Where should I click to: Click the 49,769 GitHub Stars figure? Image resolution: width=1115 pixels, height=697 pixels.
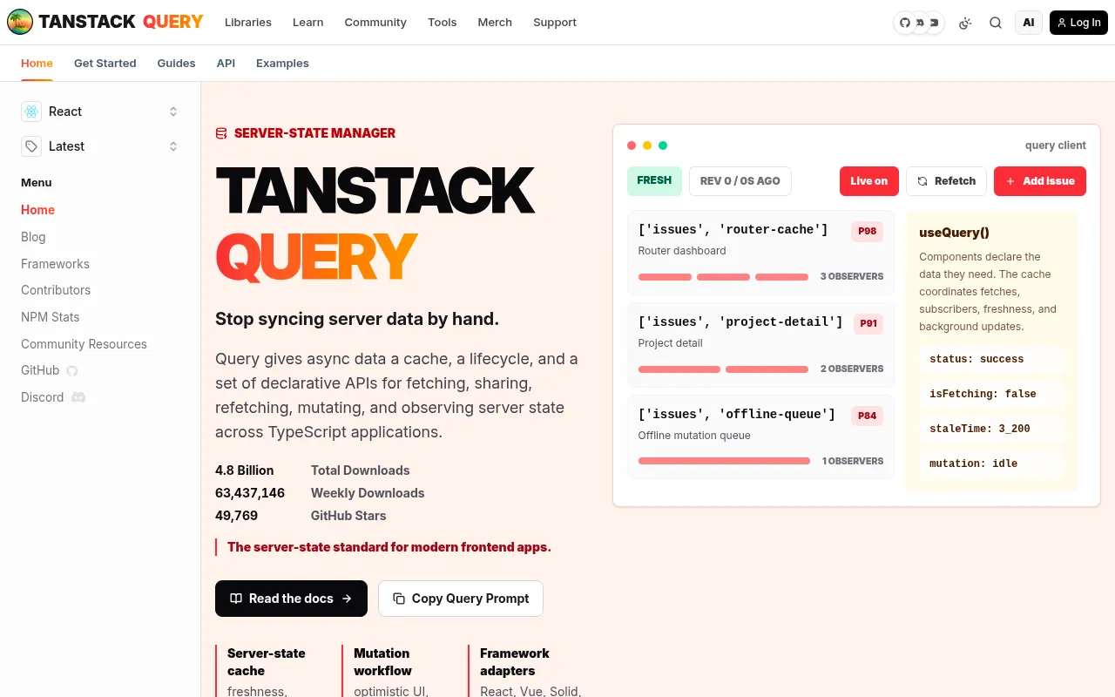[236, 516]
